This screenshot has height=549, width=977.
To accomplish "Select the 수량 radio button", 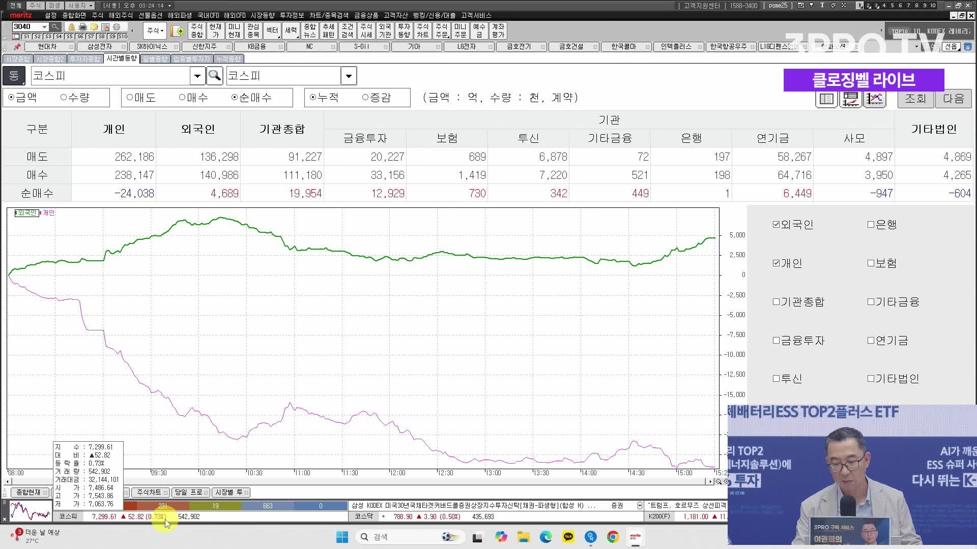I will 64,97.
